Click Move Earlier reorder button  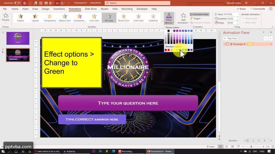[x=250, y=19]
